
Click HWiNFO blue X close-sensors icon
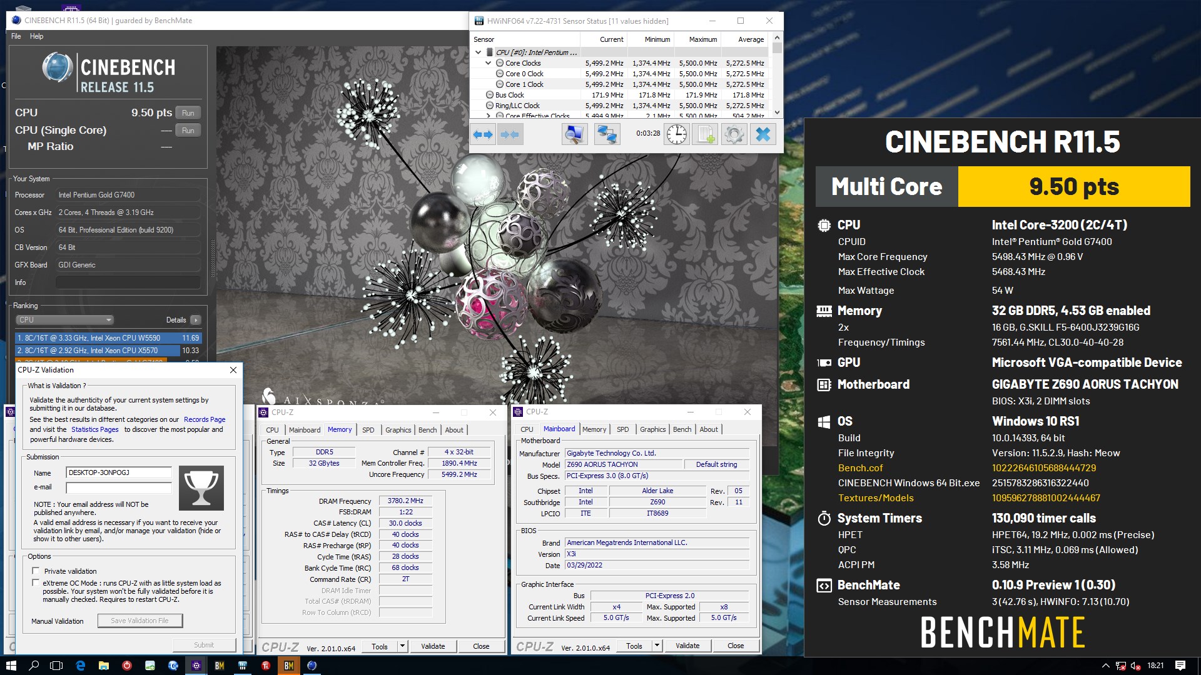tap(763, 134)
